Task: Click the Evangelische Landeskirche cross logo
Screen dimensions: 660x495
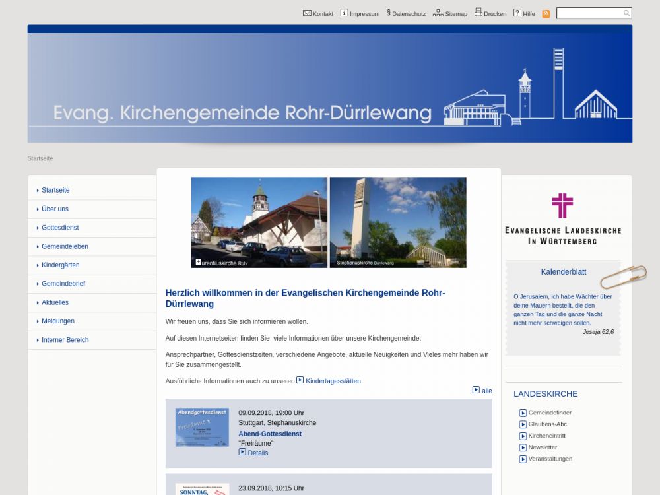Action: point(562,206)
